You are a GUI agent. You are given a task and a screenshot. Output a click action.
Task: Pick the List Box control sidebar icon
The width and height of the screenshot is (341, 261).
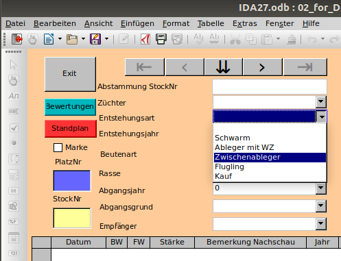(14, 159)
